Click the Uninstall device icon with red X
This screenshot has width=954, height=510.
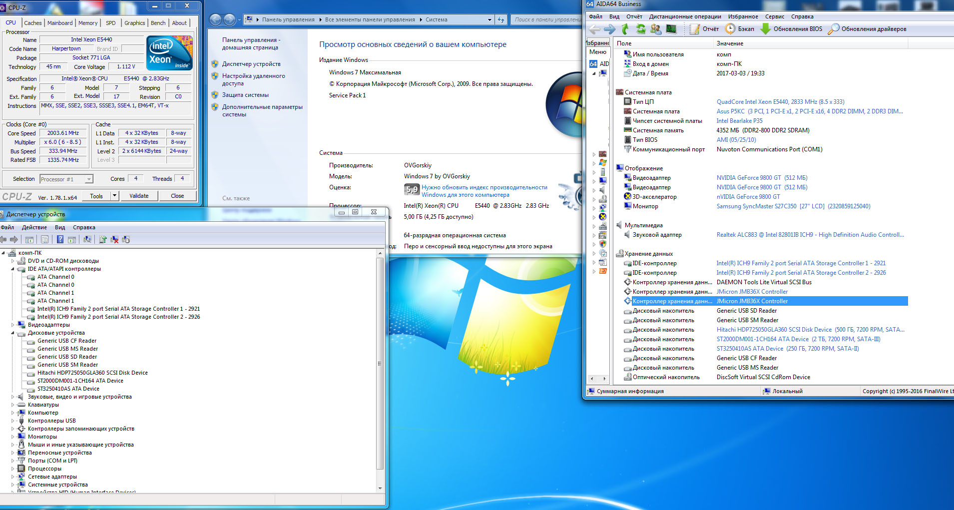114,240
